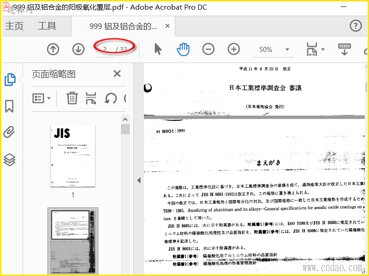
Task: Zoom in with the plus button
Action: tap(234, 50)
